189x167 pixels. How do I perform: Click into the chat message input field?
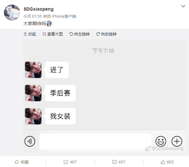[x=95, y=142]
